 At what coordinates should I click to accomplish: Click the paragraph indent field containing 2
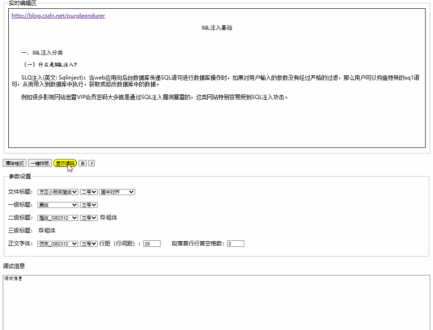[x=235, y=244]
